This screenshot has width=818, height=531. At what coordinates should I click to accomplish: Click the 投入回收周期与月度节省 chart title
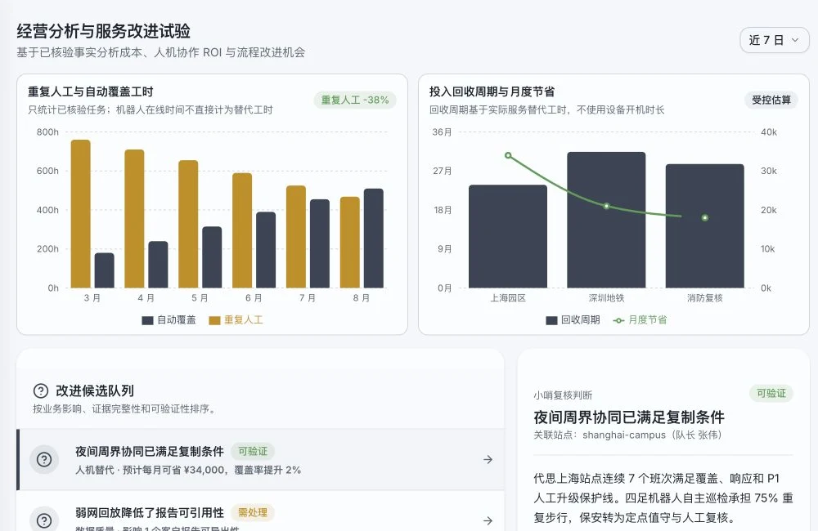pos(492,91)
